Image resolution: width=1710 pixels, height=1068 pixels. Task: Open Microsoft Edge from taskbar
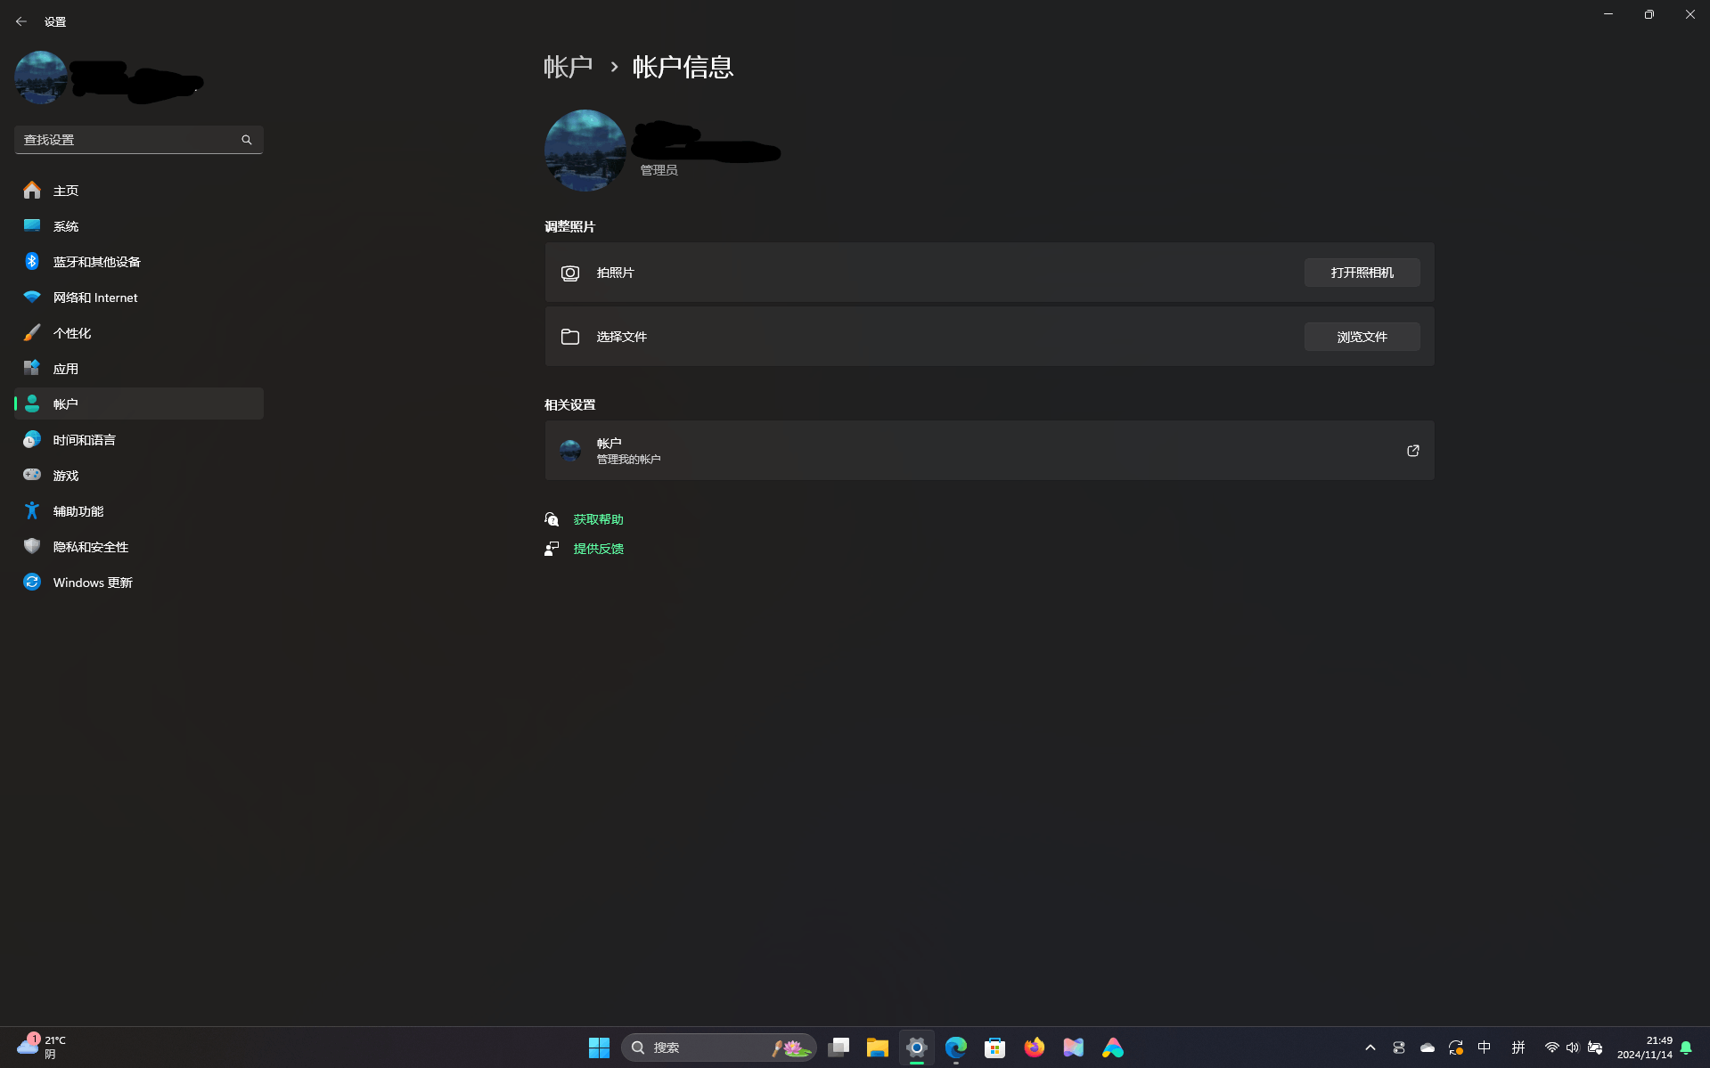coord(956,1048)
